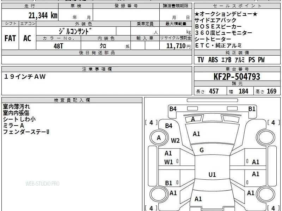The image size is (282, 211).
Task: Click the W2 mark on the diagram
Action: (175, 140)
